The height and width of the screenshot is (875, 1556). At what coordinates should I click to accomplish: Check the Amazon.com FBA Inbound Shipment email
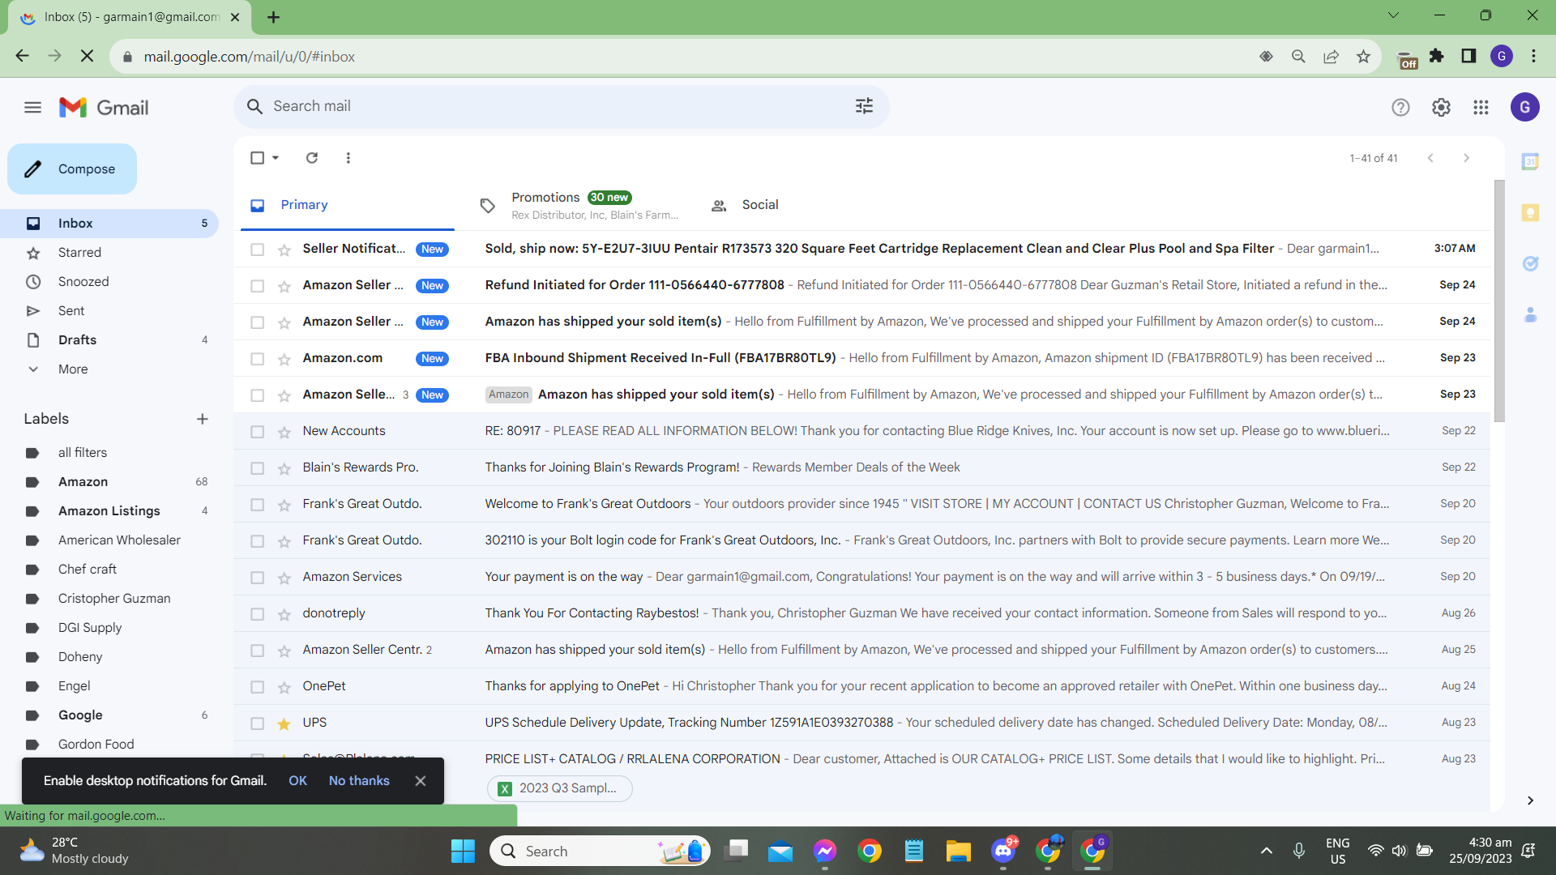pos(257,359)
